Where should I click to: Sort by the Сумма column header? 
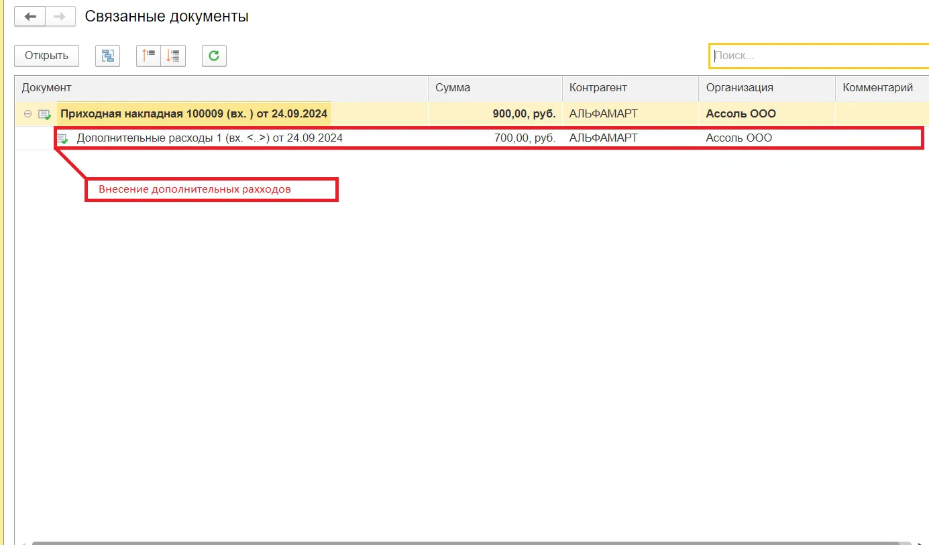tap(495, 88)
